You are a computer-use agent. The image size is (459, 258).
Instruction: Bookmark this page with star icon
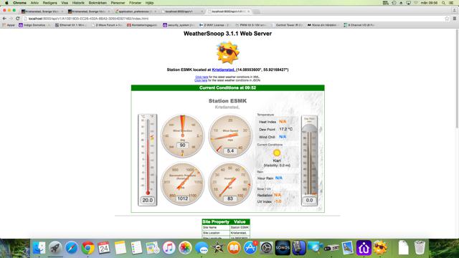447,19
